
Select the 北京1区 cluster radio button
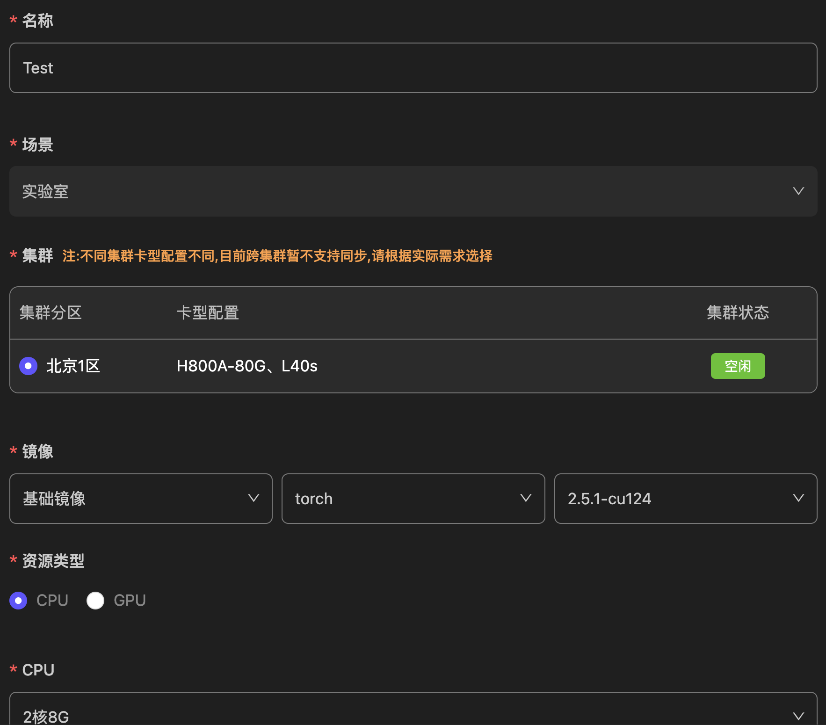click(28, 366)
